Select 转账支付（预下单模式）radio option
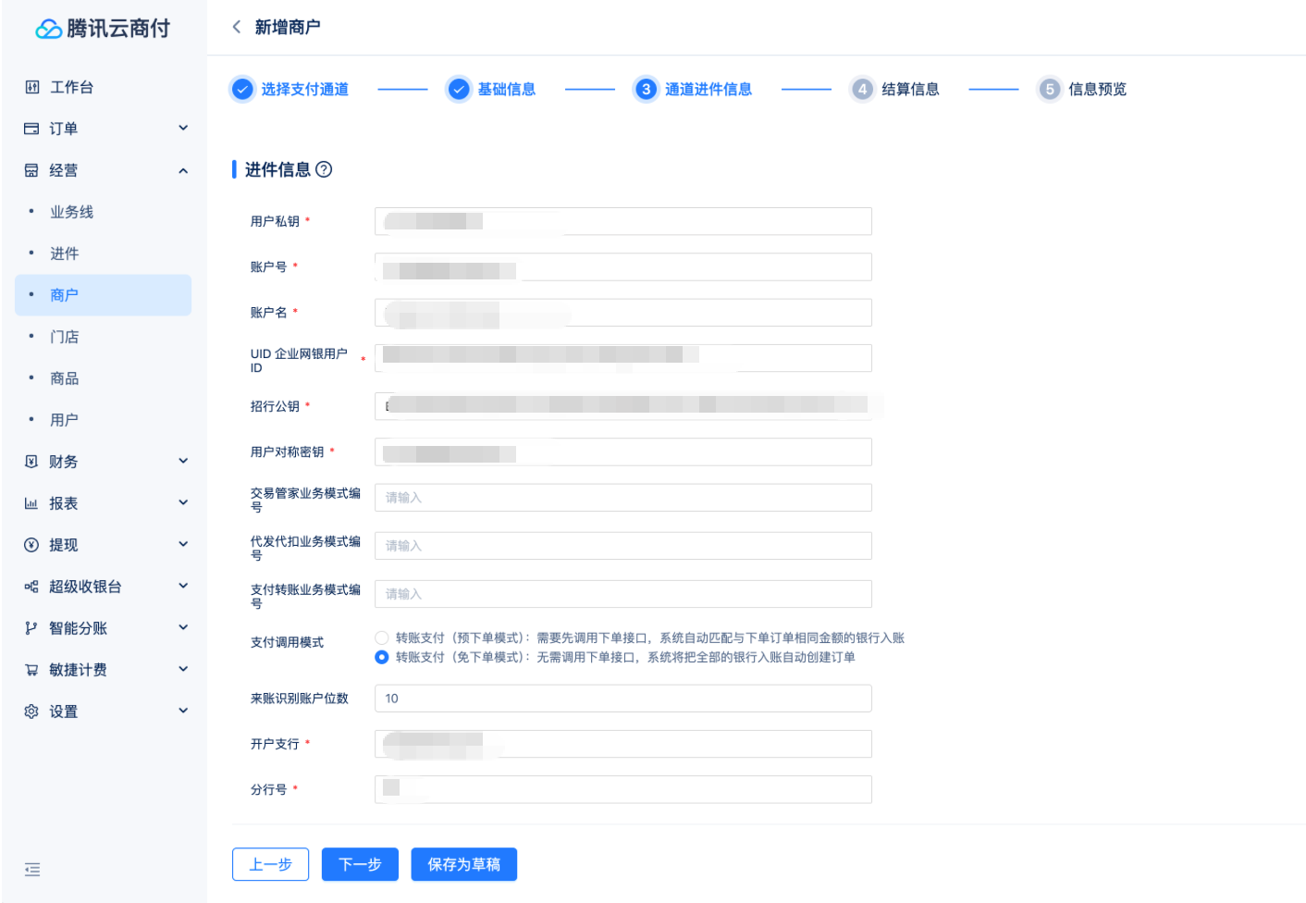Viewport: 1306px width, 903px height. point(382,637)
